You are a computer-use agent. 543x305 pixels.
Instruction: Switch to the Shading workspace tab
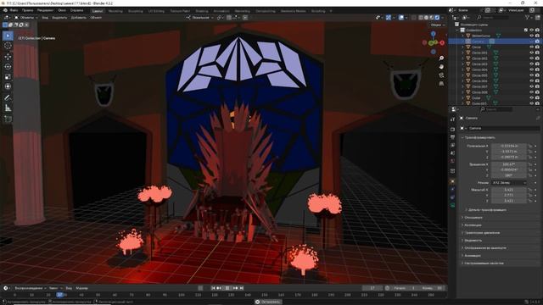pyautogui.click(x=202, y=11)
